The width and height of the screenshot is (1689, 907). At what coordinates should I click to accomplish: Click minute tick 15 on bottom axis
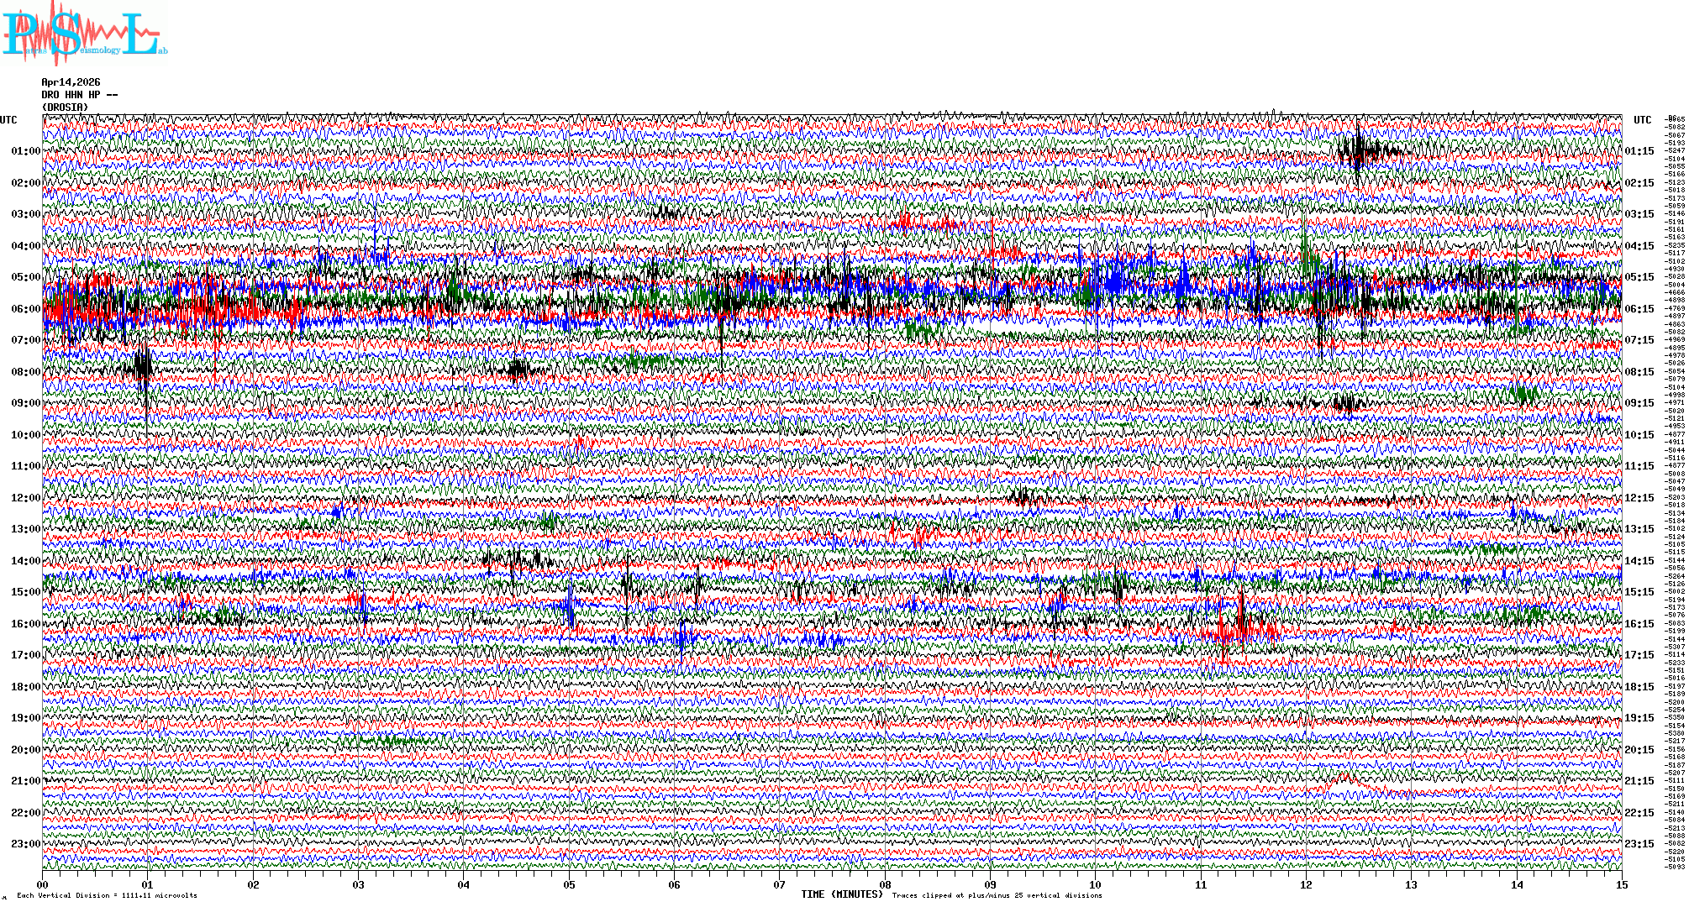point(1622,885)
